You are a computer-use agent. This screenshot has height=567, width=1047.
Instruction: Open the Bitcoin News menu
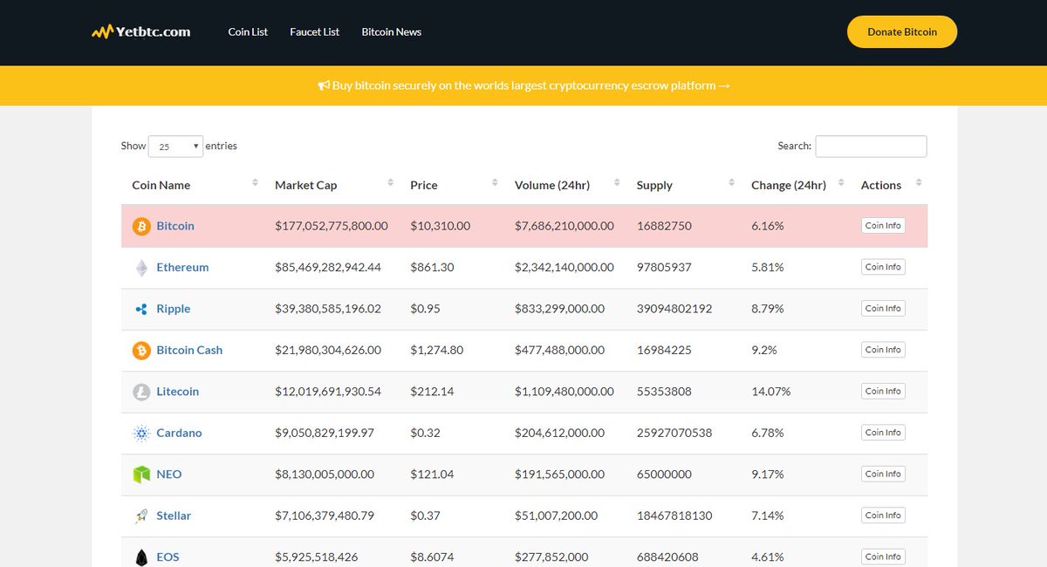click(392, 32)
